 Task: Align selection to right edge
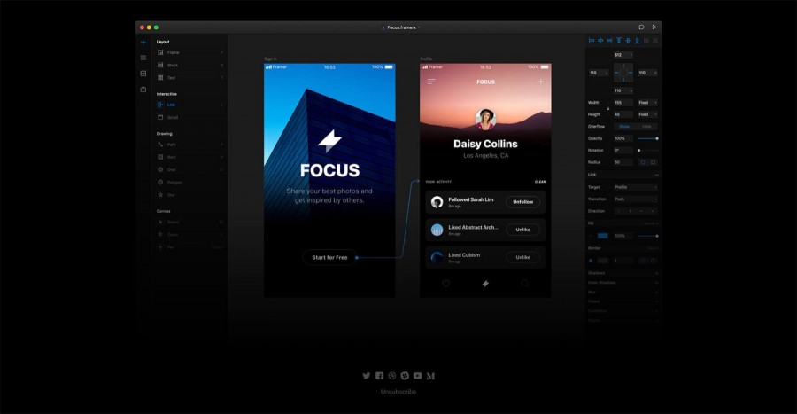click(x=609, y=40)
